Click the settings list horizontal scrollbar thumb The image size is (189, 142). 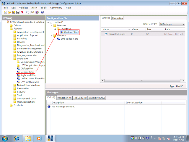click(x=142, y=80)
